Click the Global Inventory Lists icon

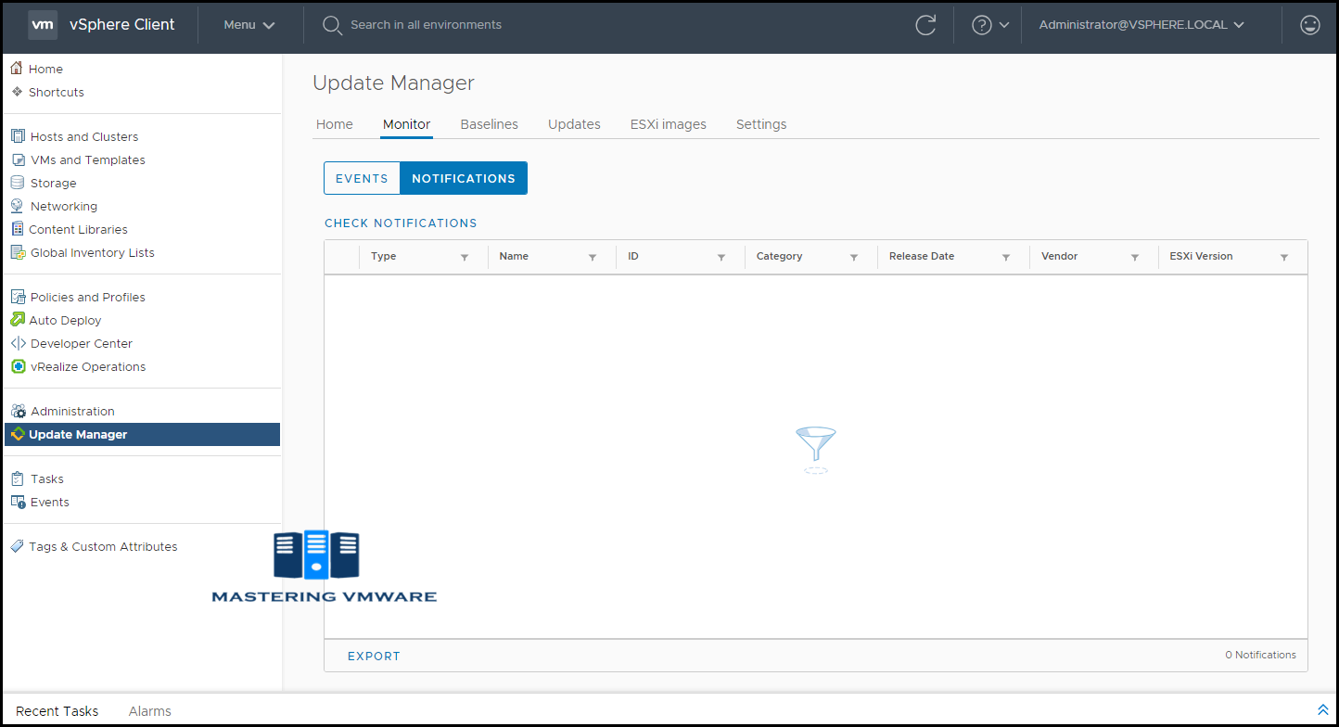[x=18, y=252]
